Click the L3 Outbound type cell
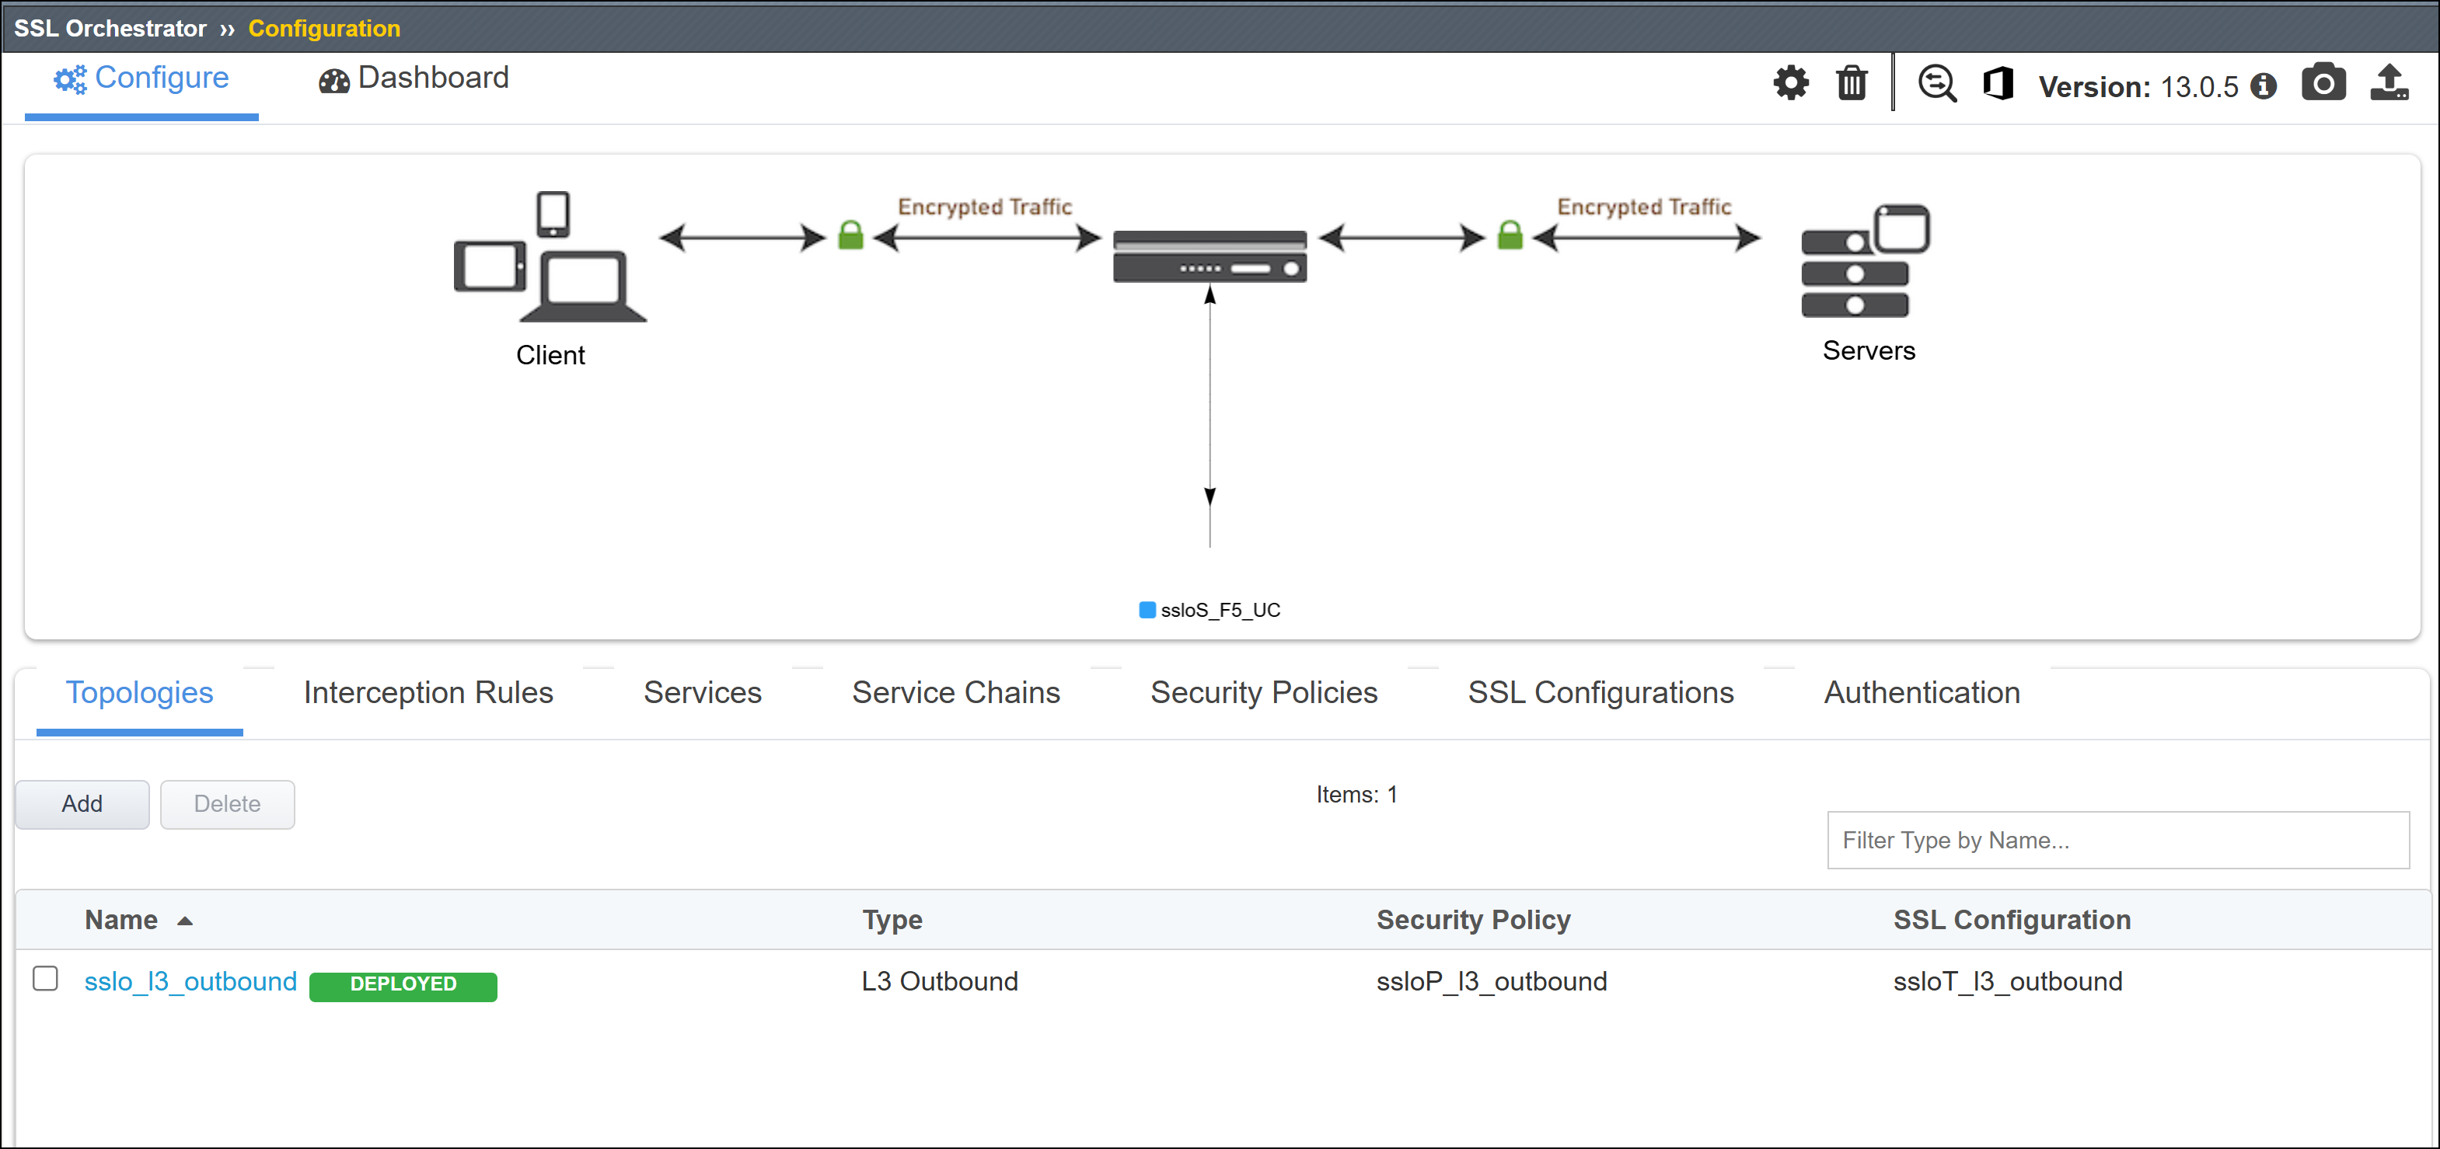The image size is (2440, 1149). tap(940, 981)
